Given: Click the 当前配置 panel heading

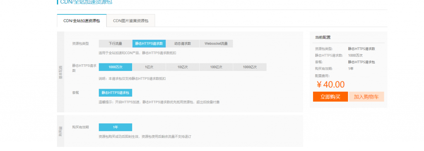Looking at the screenshot, I should [x=323, y=37].
